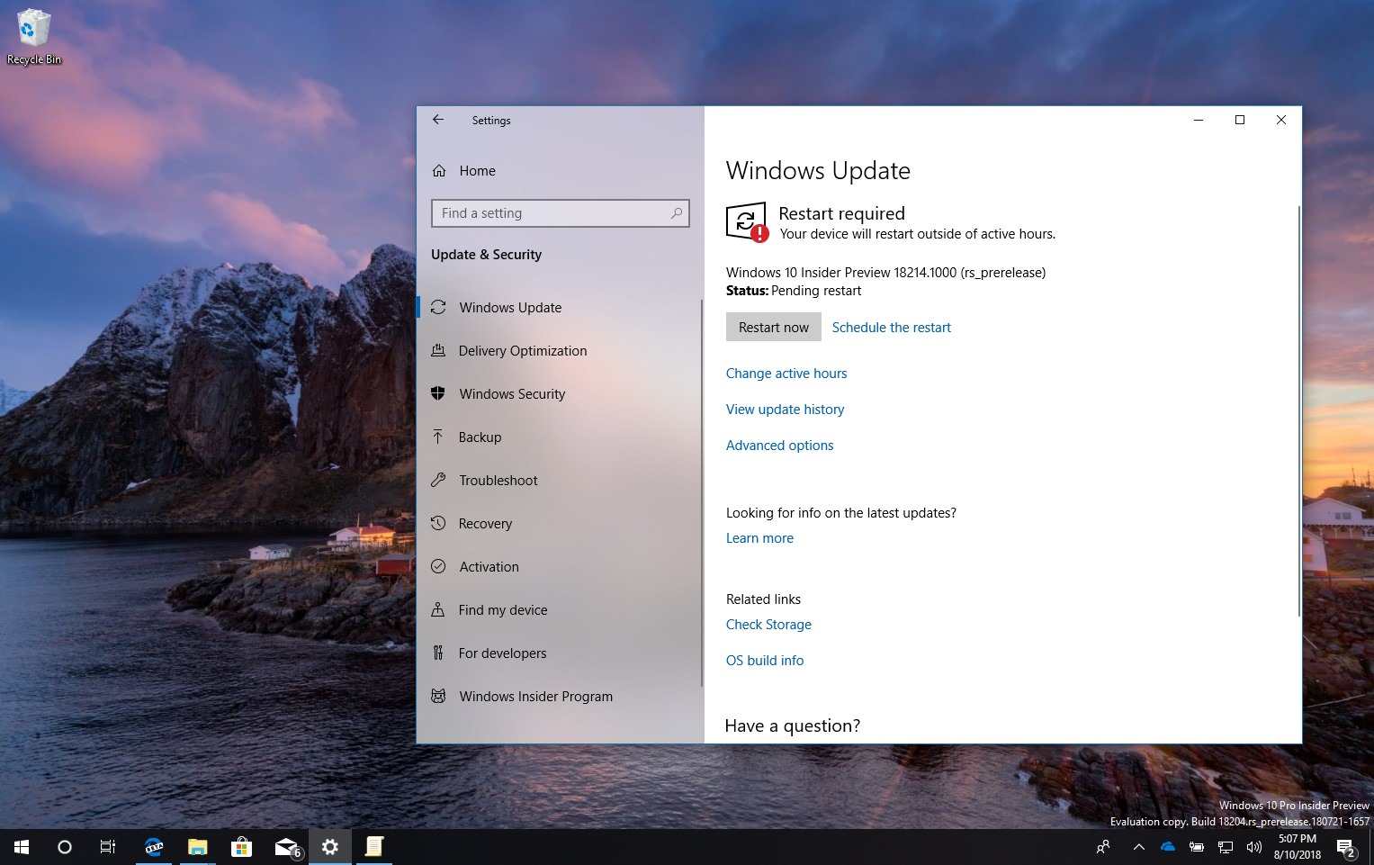Image resolution: width=1374 pixels, height=865 pixels.
Task: Open OneDrive from the system tray
Action: pos(1167,847)
